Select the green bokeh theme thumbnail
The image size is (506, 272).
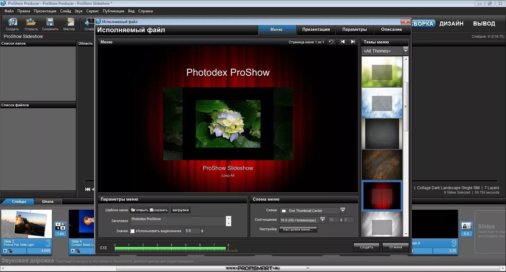click(x=382, y=72)
